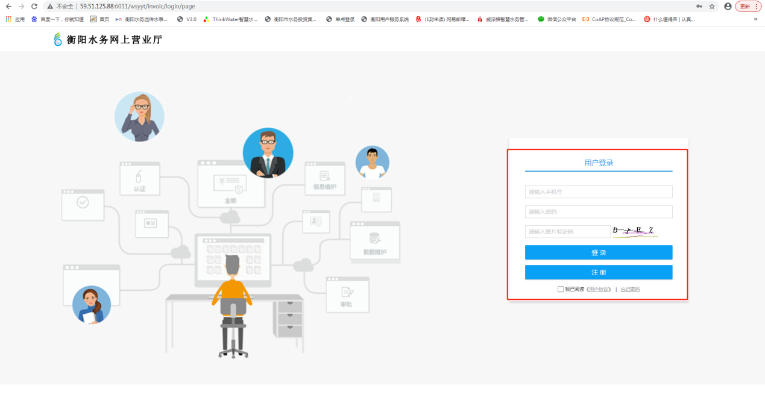The image size is (765, 398).
Task: Open the 用户协议 link
Action: tap(599, 290)
